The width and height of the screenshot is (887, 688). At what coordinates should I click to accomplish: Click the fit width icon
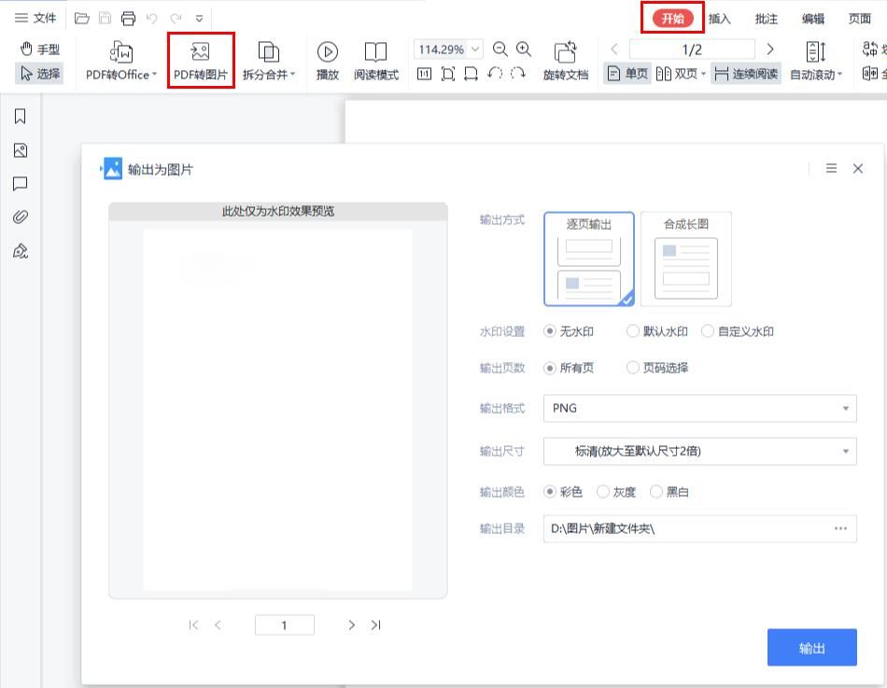471,74
